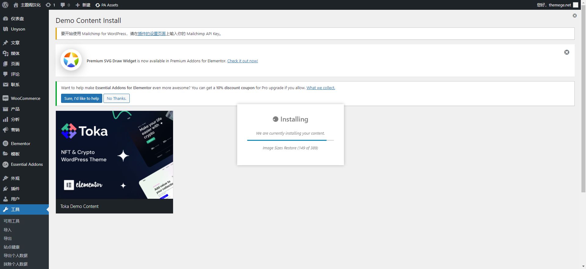Viewport: 586px width, 269px height.
Task: Click the 仪表盘 dashboard icon
Action: (5, 19)
